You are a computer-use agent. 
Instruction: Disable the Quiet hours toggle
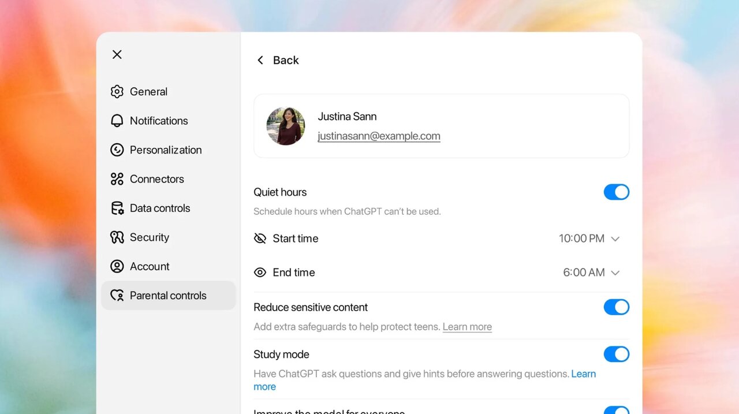(x=617, y=192)
